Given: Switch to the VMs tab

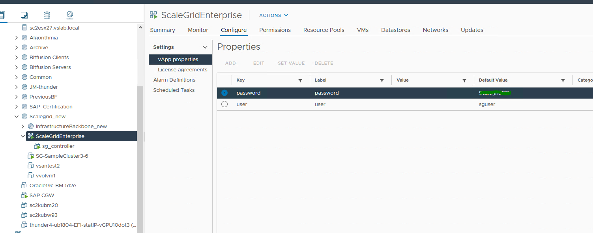Looking at the screenshot, I should click(x=363, y=30).
